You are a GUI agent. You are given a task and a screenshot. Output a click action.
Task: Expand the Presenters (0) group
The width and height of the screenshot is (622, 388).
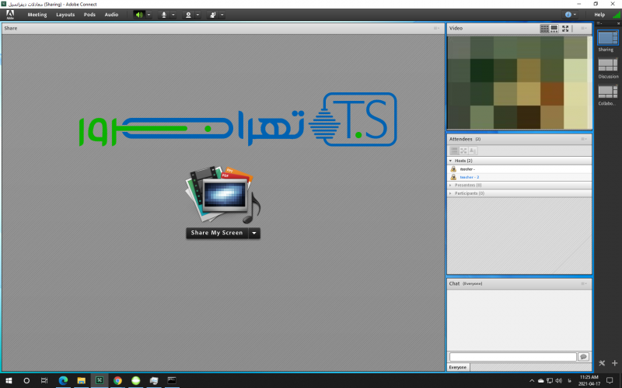(x=451, y=185)
